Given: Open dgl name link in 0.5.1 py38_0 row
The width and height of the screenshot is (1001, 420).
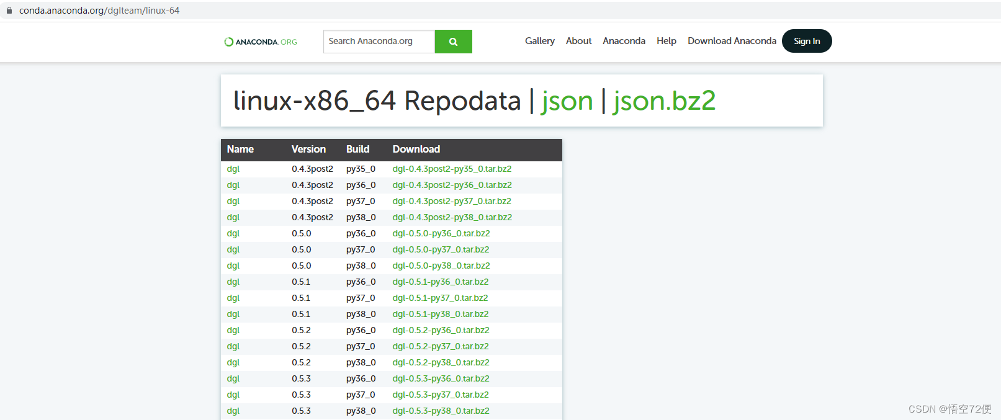Looking at the screenshot, I should pos(233,314).
